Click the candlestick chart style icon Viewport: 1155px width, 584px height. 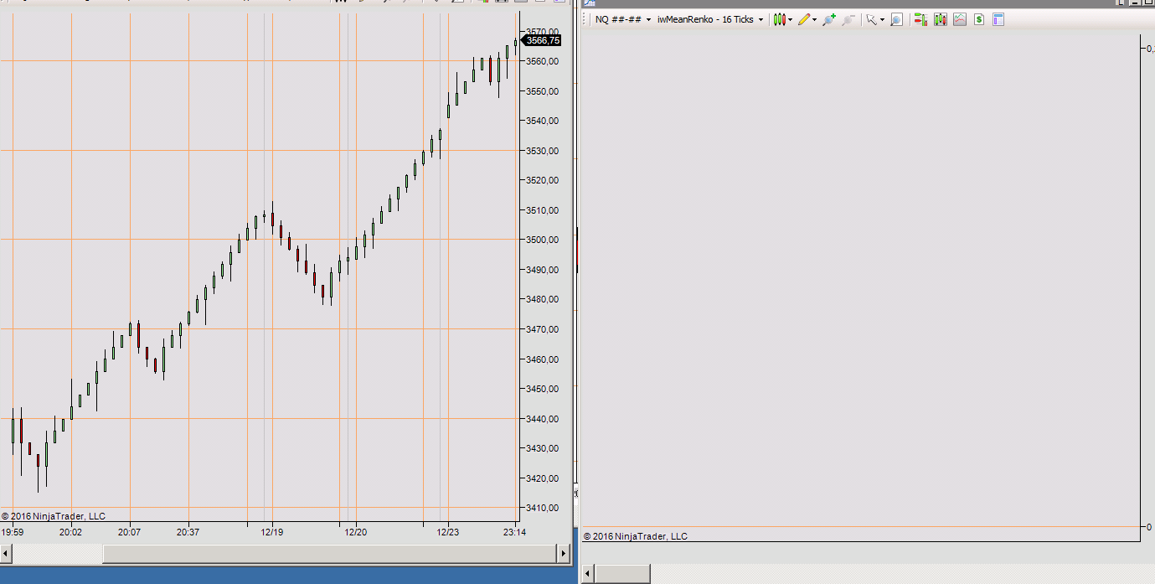(779, 19)
